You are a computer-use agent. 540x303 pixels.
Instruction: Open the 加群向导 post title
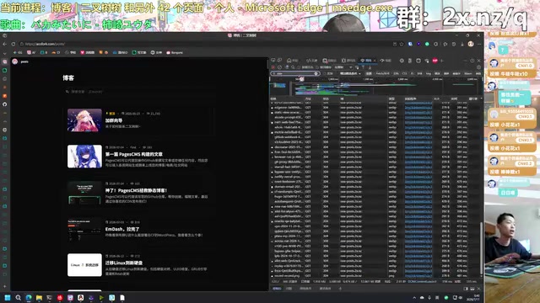pos(114,120)
